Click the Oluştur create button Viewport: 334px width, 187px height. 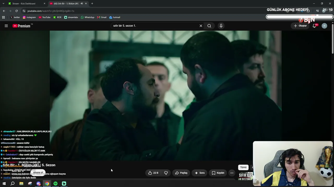point(300,26)
